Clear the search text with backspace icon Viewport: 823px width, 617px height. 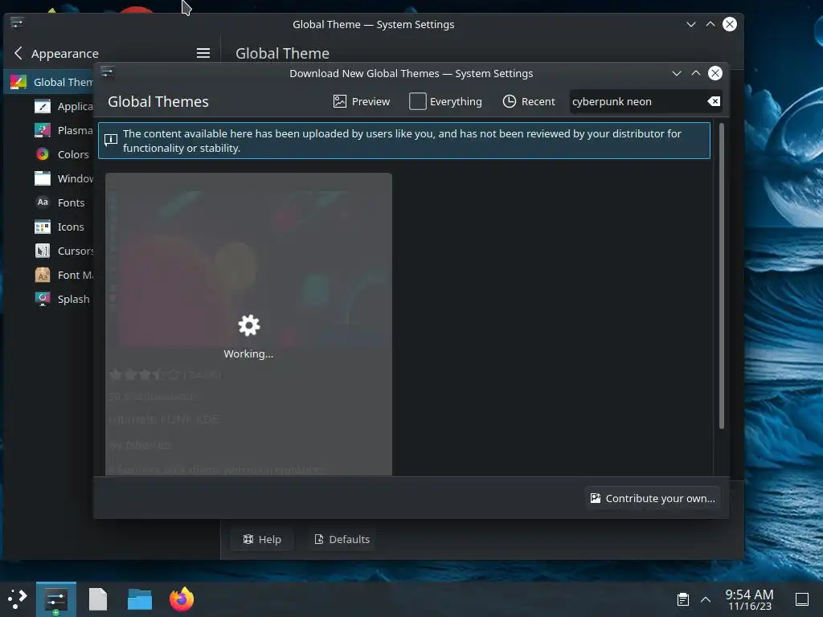tap(714, 101)
